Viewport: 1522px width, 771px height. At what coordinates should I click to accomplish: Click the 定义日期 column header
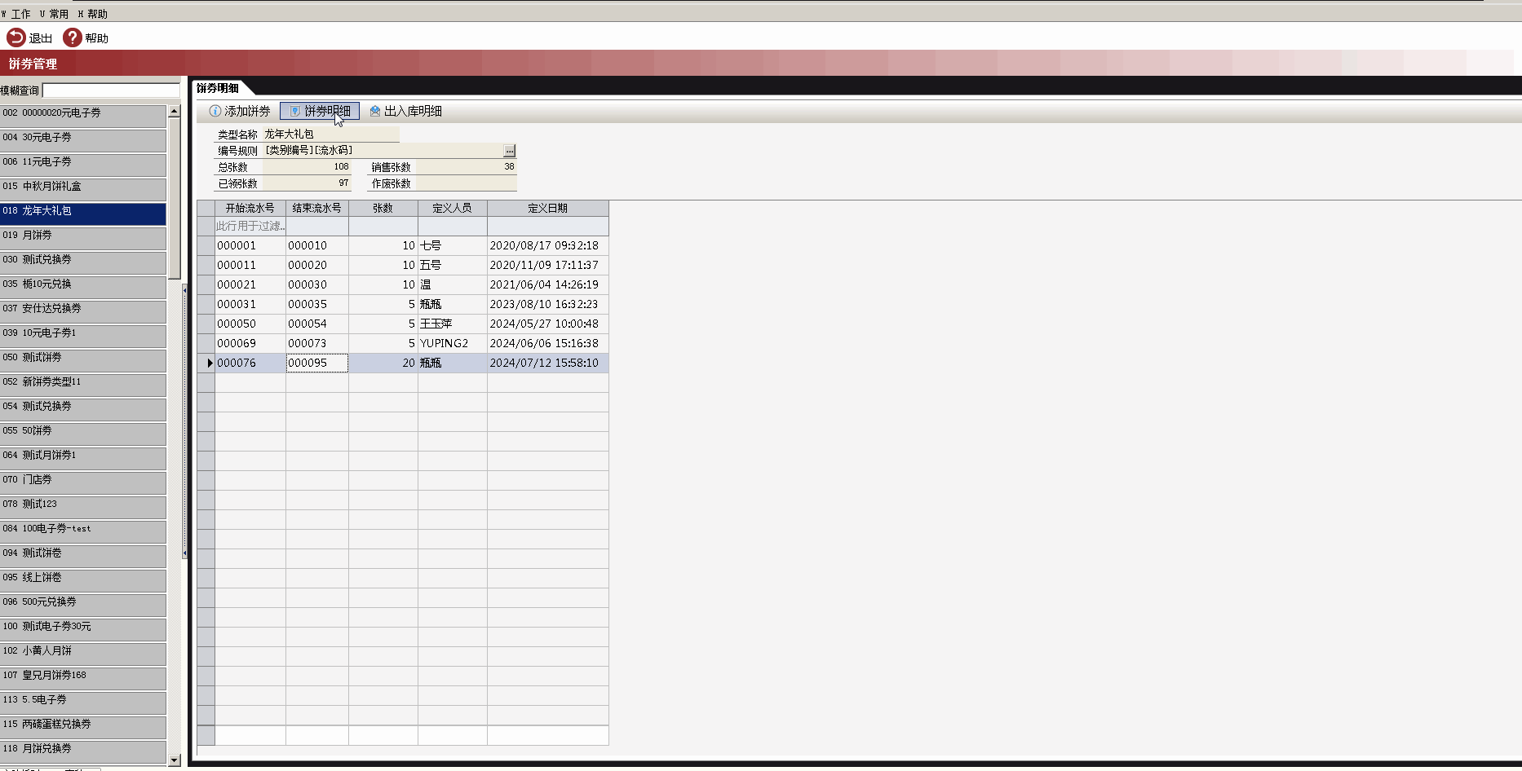pos(548,209)
